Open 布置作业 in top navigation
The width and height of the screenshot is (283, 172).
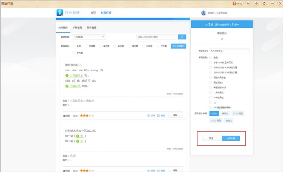[x=106, y=13]
